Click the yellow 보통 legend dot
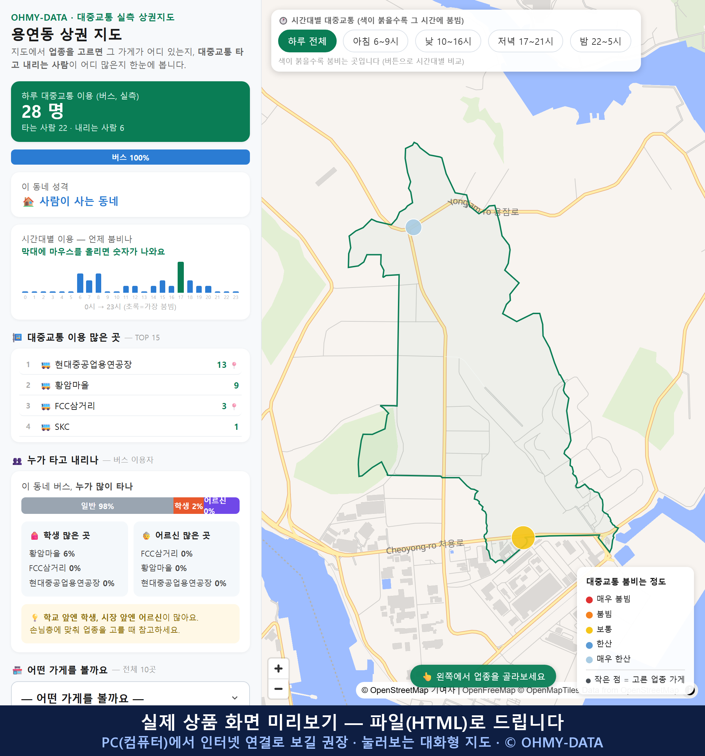This screenshot has height=756, width=705. 589,630
